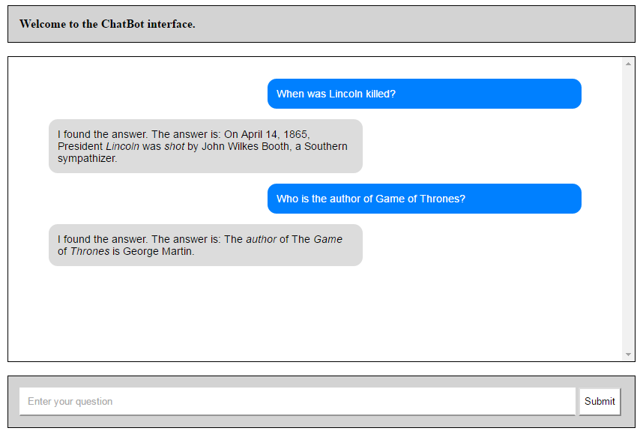Click the scroll-up arrow icon
The width and height of the screenshot is (643, 437).
[627, 63]
